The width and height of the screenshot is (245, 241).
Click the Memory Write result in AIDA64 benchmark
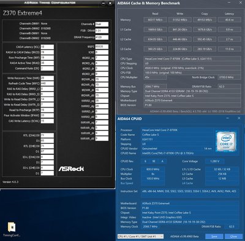(x=179, y=20)
